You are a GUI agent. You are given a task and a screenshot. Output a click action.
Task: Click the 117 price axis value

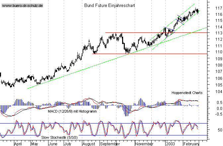[219, 8]
